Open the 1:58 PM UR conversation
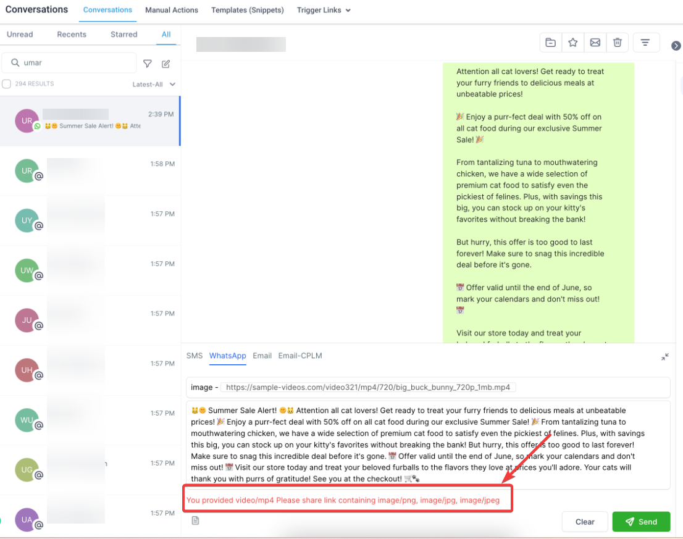Image resolution: width=683 pixels, height=539 pixels. click(x=90, y=170)
